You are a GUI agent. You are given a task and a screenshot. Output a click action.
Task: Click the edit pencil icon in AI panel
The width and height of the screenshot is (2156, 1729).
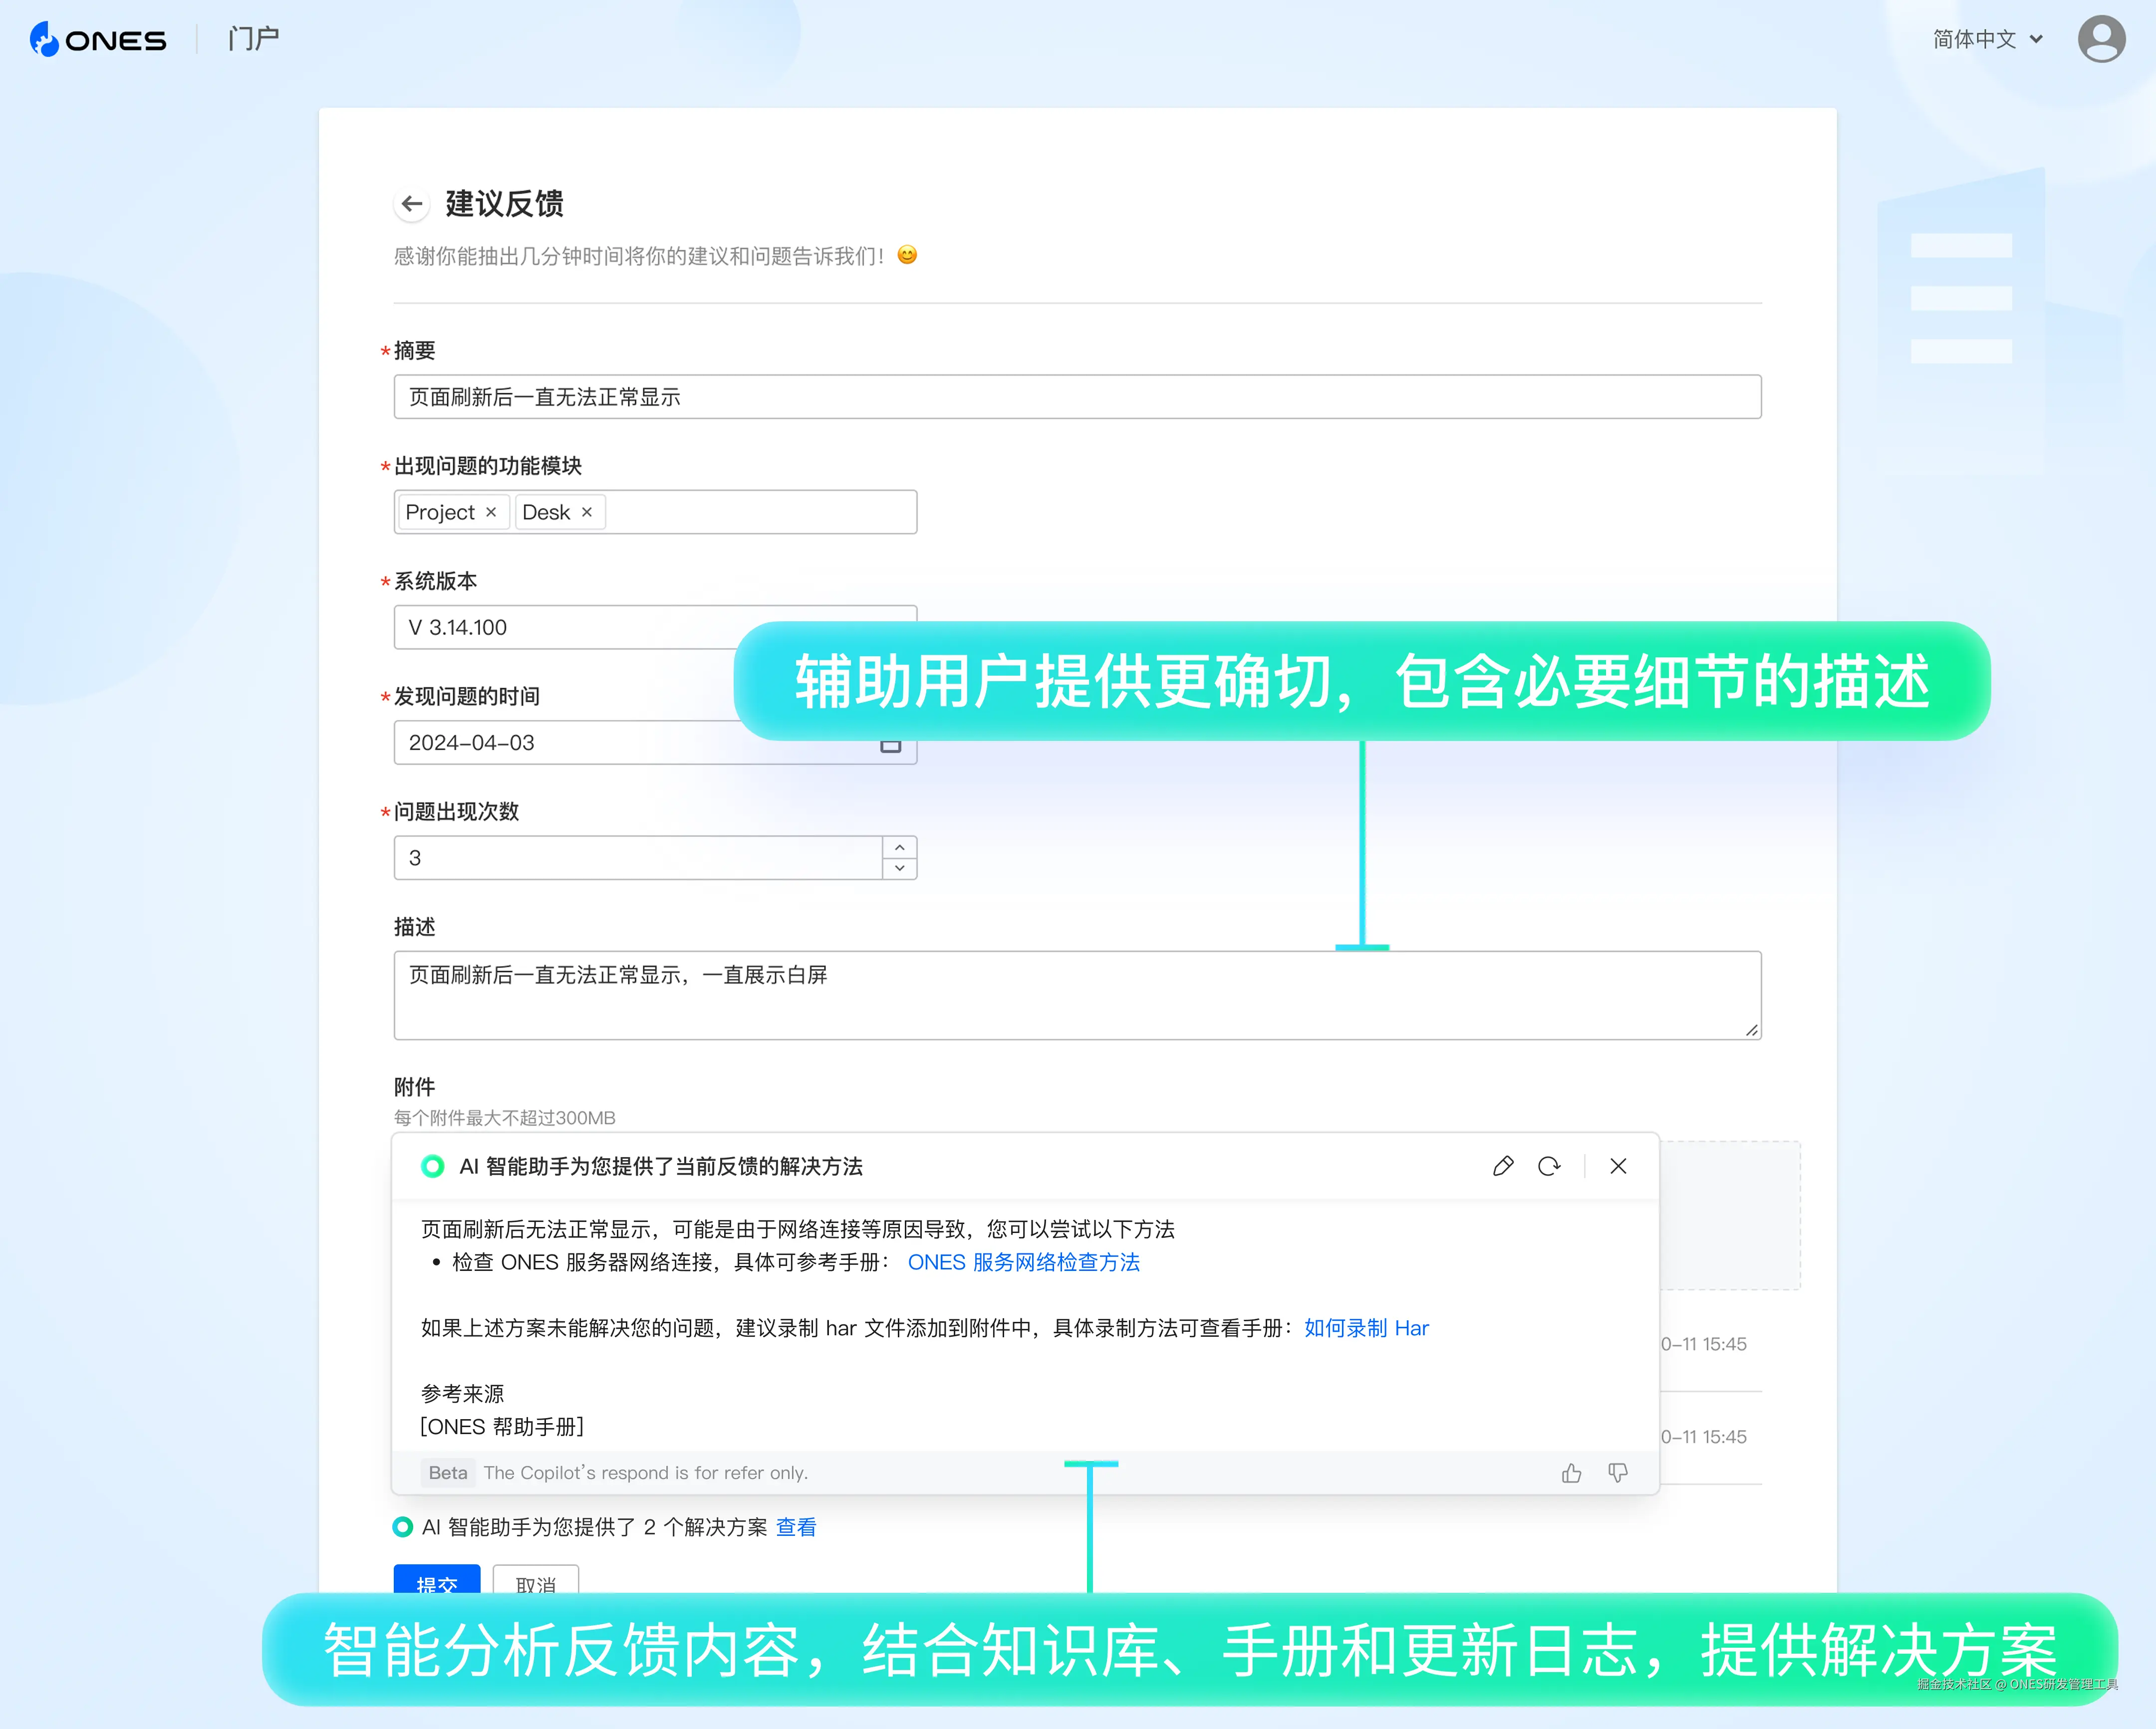(1502, 1166)
